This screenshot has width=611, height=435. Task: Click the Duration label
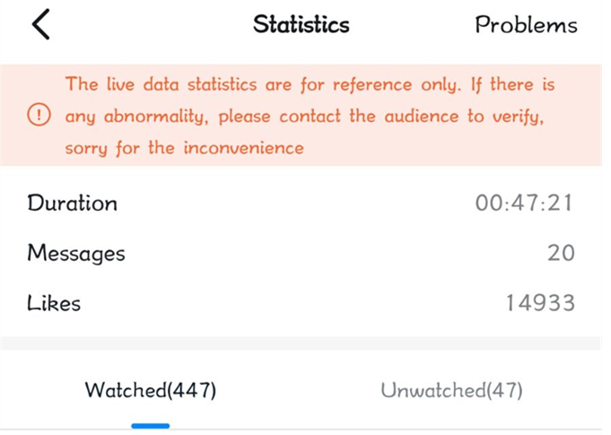click(73, 204)
